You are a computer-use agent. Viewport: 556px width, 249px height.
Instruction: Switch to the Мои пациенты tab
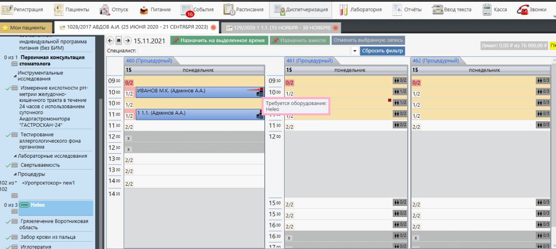(27, 28)
